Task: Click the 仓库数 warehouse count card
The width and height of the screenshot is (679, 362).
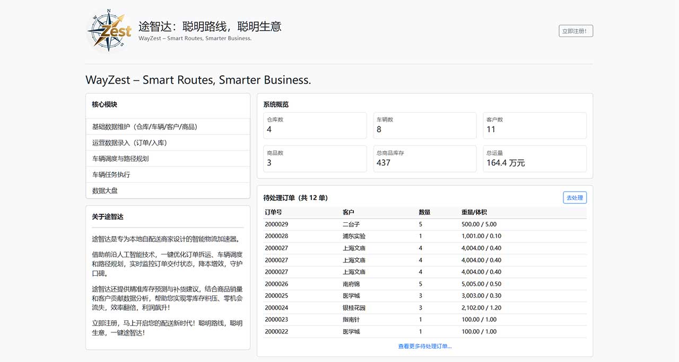Action: [x=315, y=125]
